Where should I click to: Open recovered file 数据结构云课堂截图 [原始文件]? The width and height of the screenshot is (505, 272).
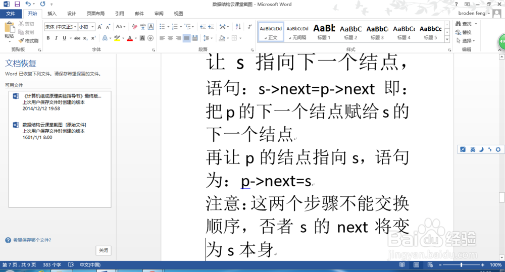60,131
